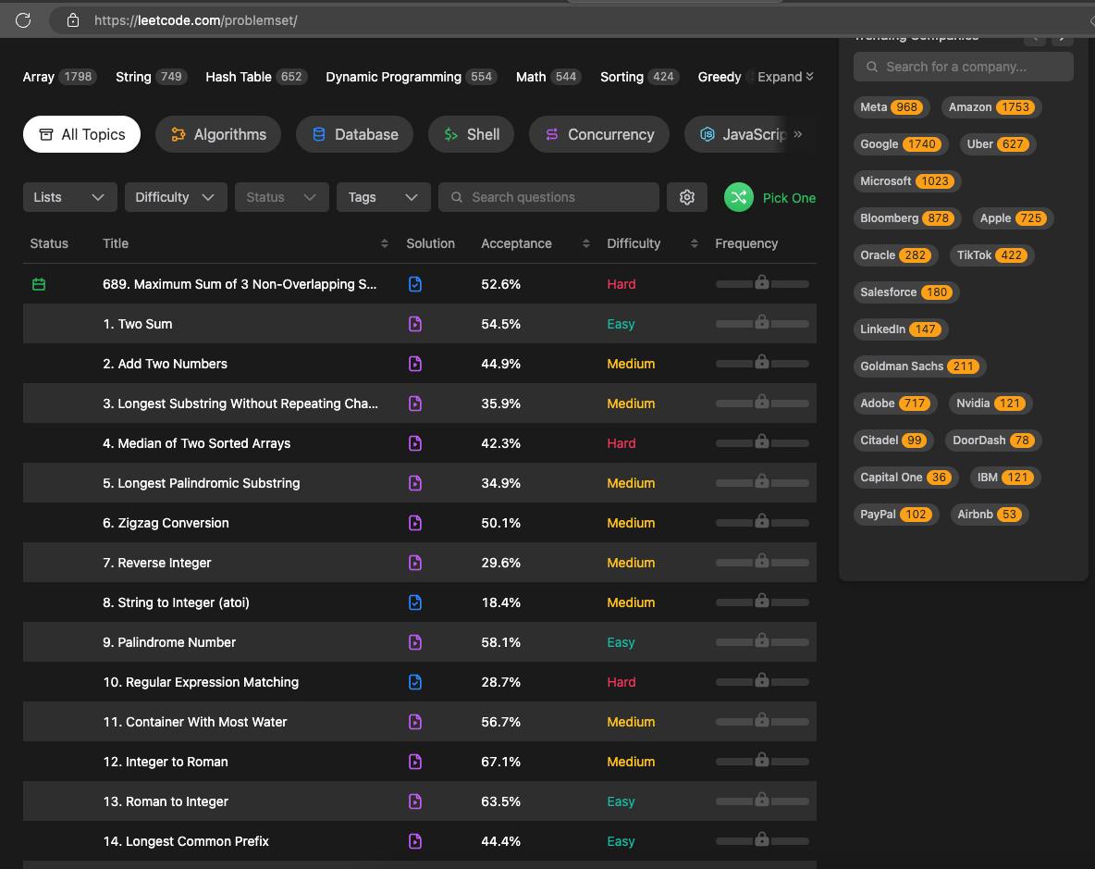The width and height of the screenshot is (1095, 869).
Task: Select the Nvidia company tag
Action: click(x=990, y=403)
